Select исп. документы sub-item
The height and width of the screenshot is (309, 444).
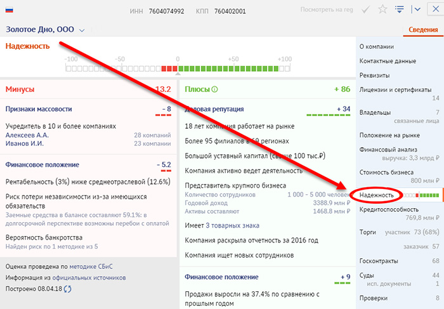click(389, 284)
